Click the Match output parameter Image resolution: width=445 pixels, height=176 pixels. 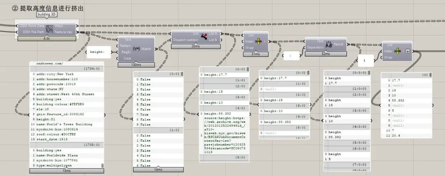point(146,49)
